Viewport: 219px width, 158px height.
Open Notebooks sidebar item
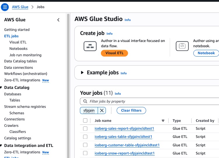[x=18, y=49]
